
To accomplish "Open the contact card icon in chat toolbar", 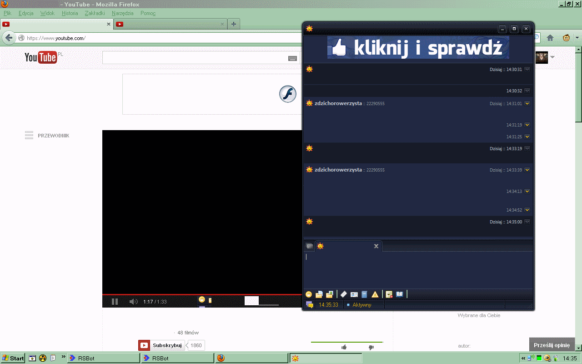I will 354,294.
